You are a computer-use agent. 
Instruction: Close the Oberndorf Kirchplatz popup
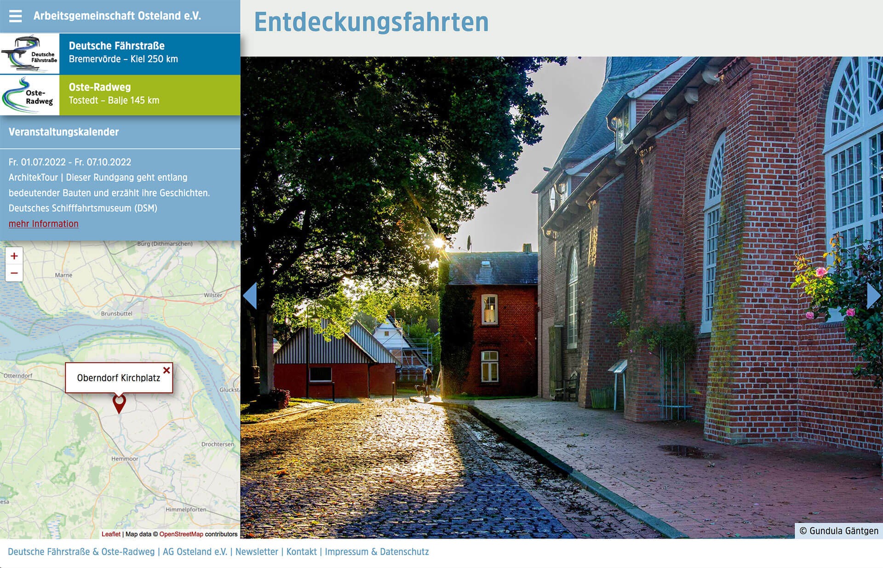coord(166,370)
